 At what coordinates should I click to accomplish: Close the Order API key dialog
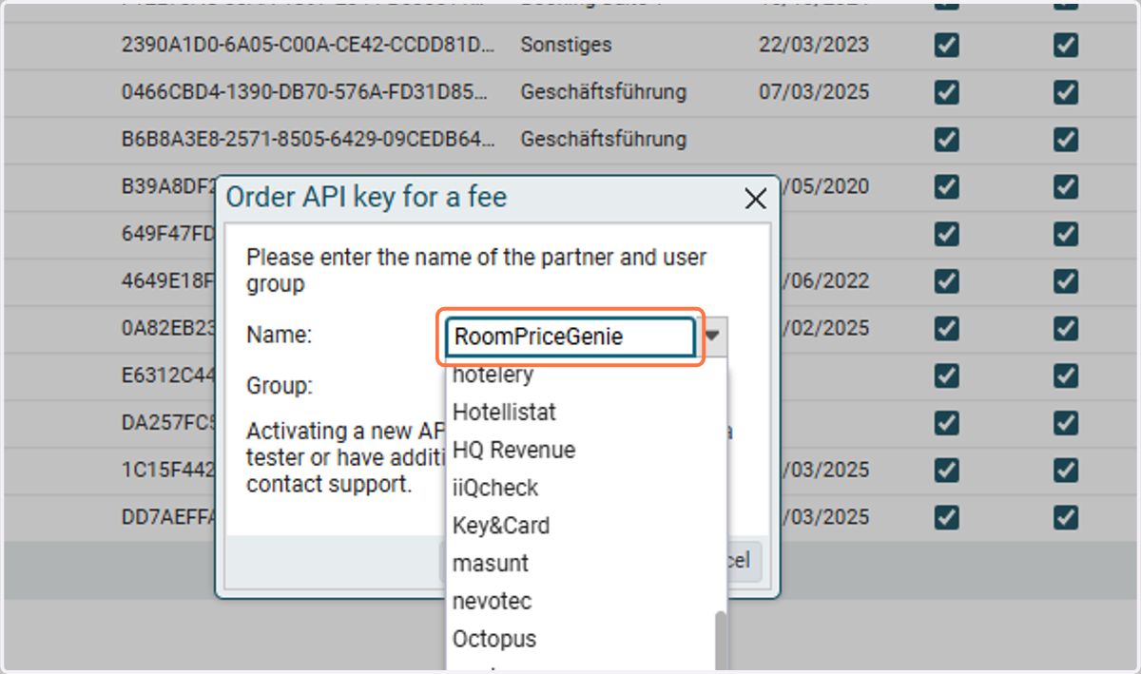click(x=755, y=199)
